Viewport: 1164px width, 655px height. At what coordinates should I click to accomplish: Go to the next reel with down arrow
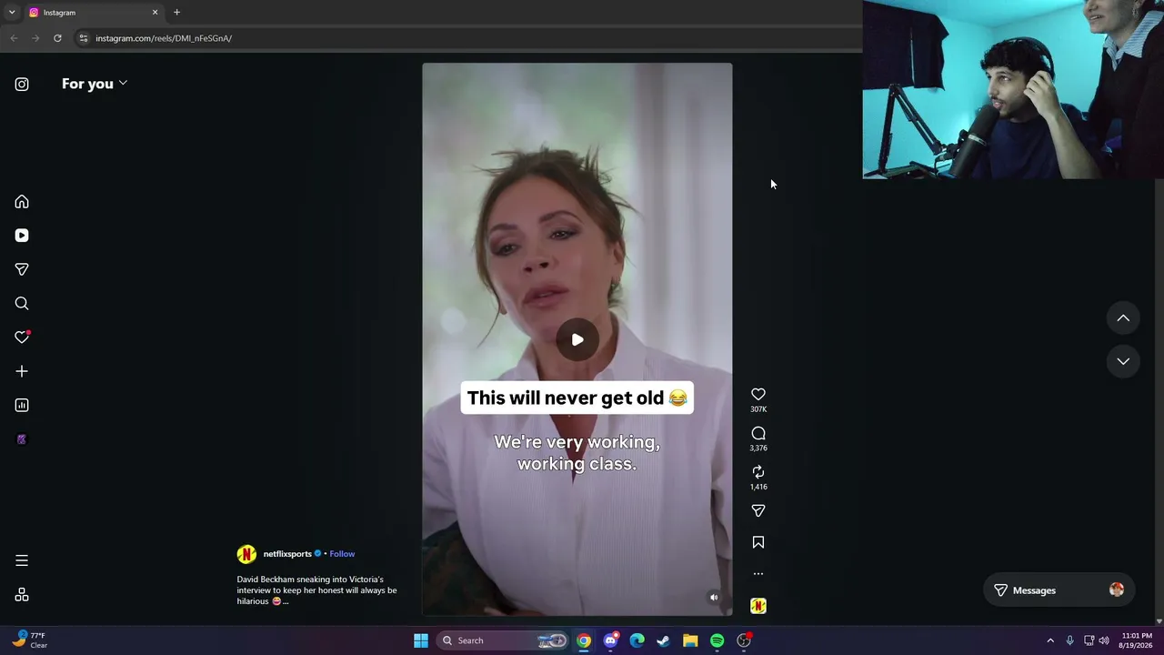(1123, 361)
